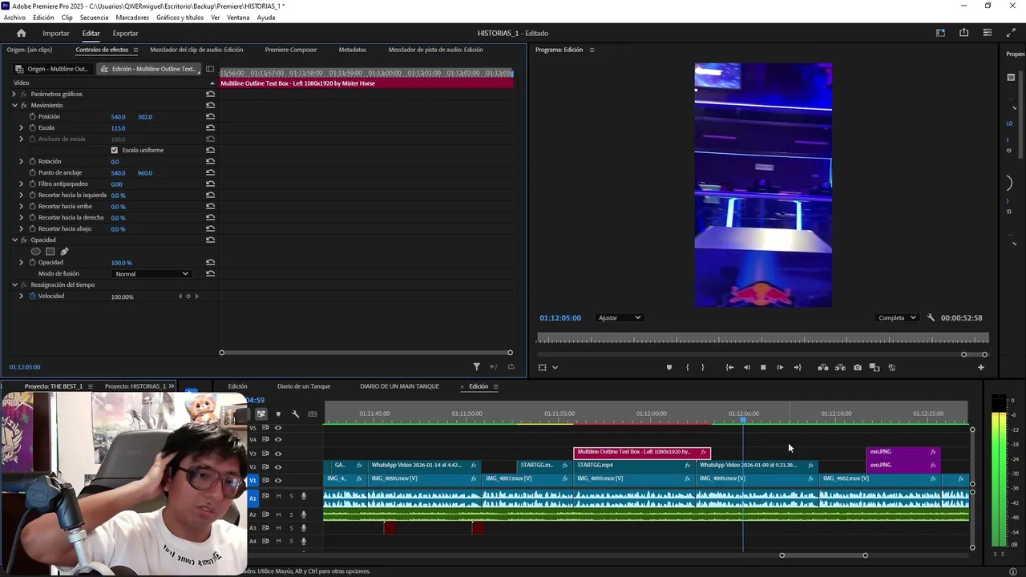Hide V2 track output
This screenshot has height=577, width=1026.
278,466
